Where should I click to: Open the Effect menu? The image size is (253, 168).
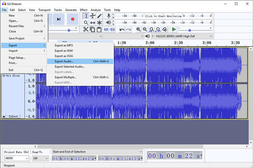[x=83, y=10]
